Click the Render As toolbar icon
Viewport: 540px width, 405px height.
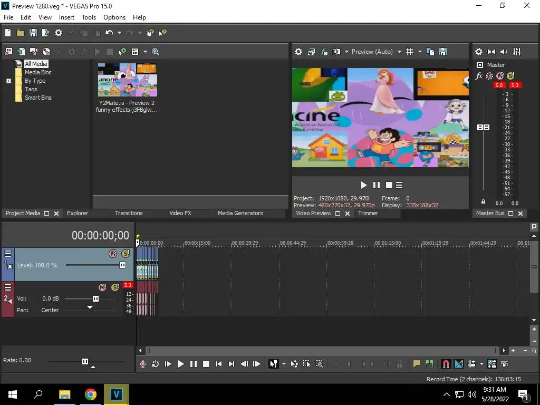[45, 33]
